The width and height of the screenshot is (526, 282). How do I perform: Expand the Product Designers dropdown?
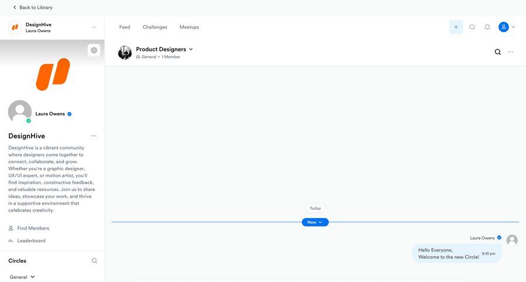191,49
